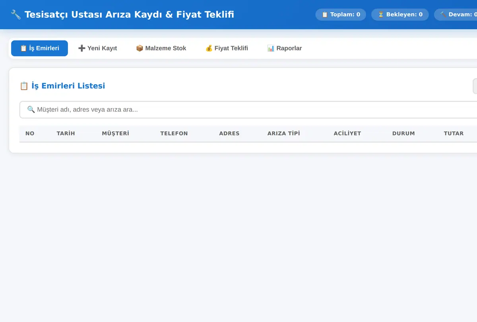Click the NO column header
Screen dimensions: 477x322
tap(30, 133)
